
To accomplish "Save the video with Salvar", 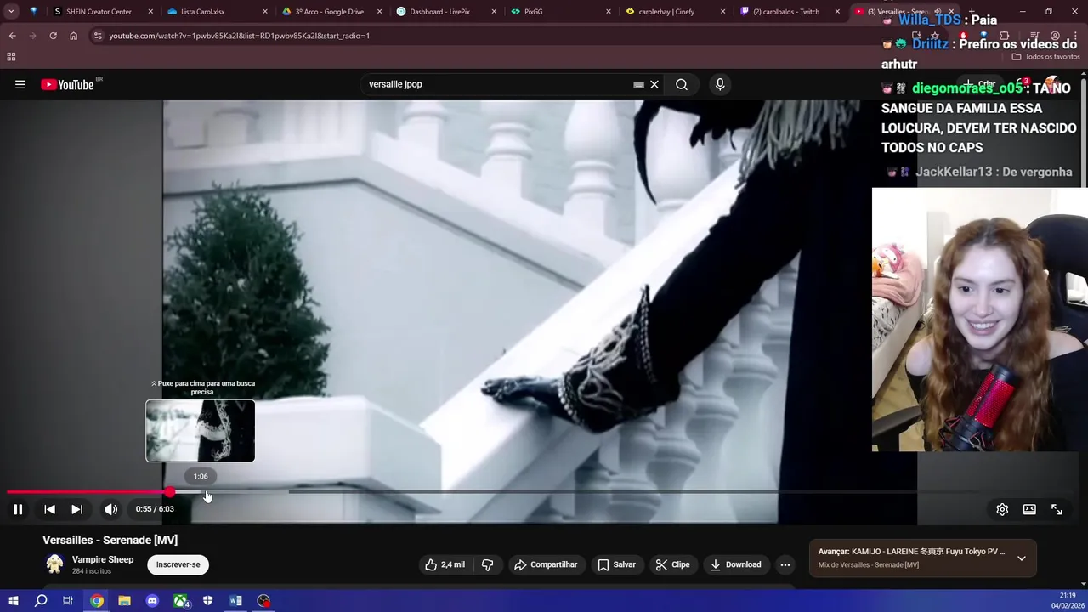I will 616,564.
